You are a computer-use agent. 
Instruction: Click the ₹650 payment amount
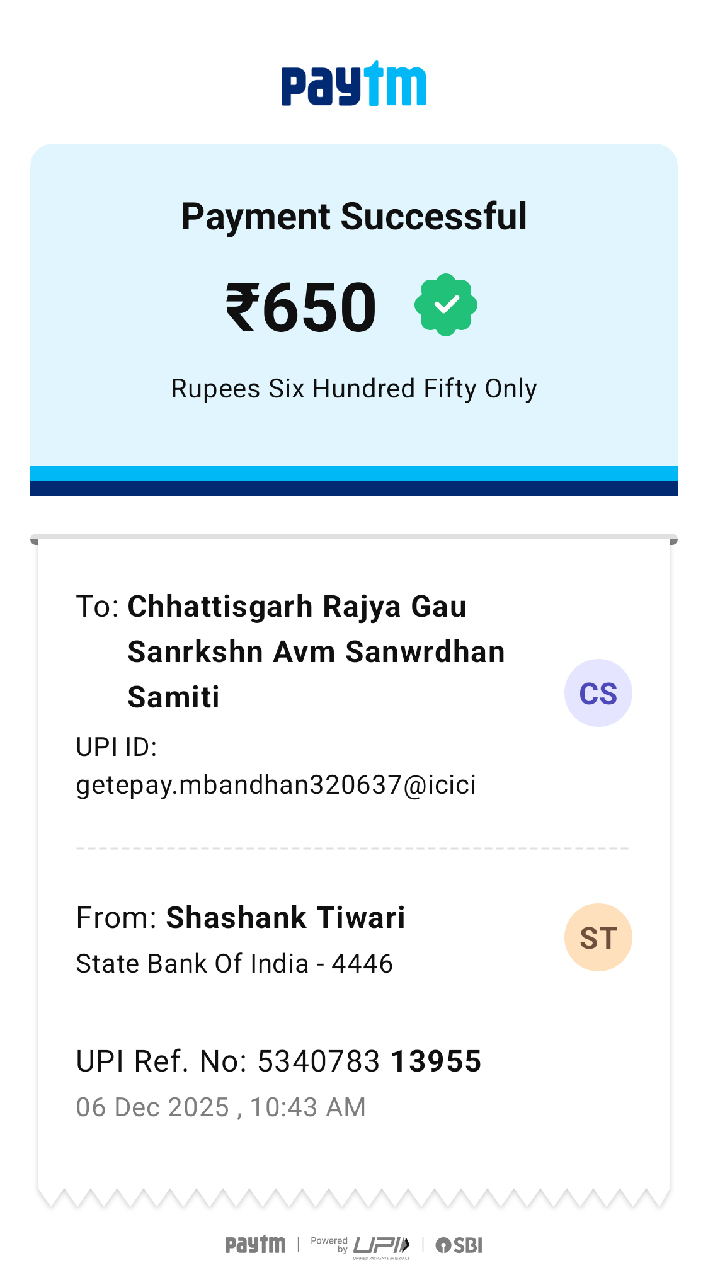click(x=301, y=307)
